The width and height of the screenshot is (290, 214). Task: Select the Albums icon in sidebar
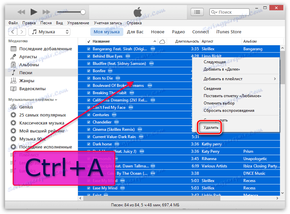pos(13,65)
